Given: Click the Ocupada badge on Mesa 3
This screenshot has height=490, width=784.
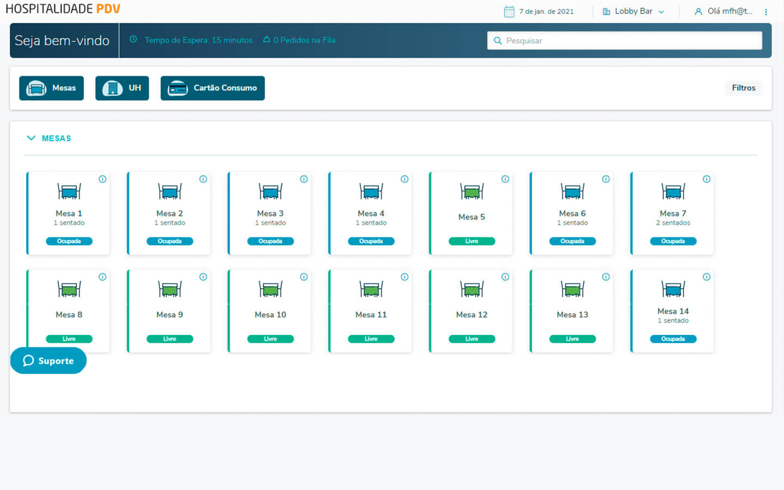Looking at the screenshot, I should pos(271,241).
